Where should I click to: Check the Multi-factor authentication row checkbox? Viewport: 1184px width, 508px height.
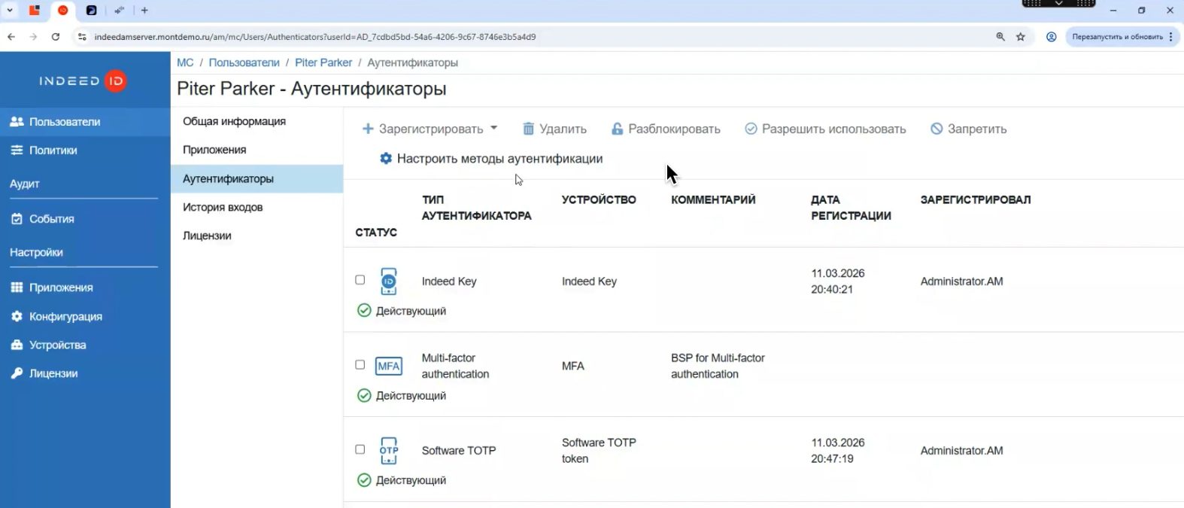[360, 365]
